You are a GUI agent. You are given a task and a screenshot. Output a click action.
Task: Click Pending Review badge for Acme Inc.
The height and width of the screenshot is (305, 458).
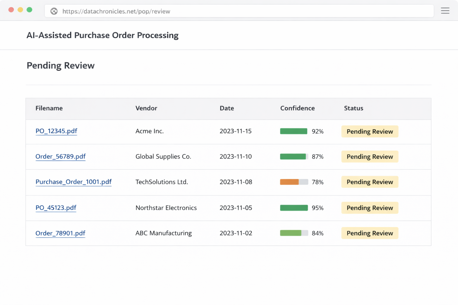[x=369, y=131]
